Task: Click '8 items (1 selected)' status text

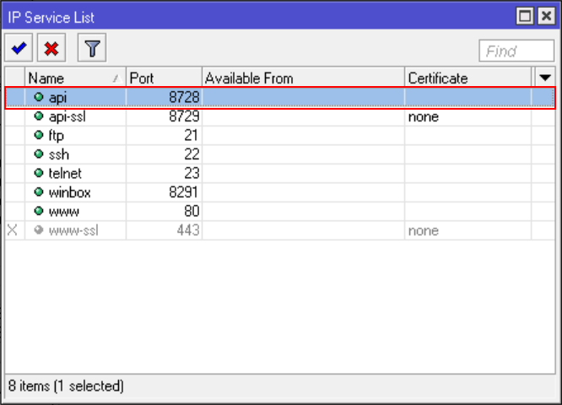Action: [66, 386]
